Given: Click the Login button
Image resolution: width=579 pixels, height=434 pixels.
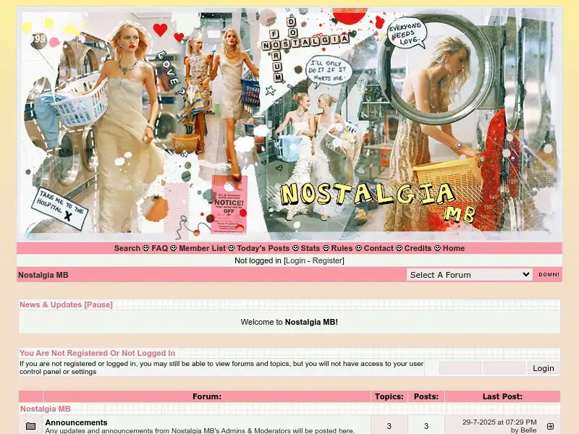Looking at the screenshot, I should (x=543, y=368).
